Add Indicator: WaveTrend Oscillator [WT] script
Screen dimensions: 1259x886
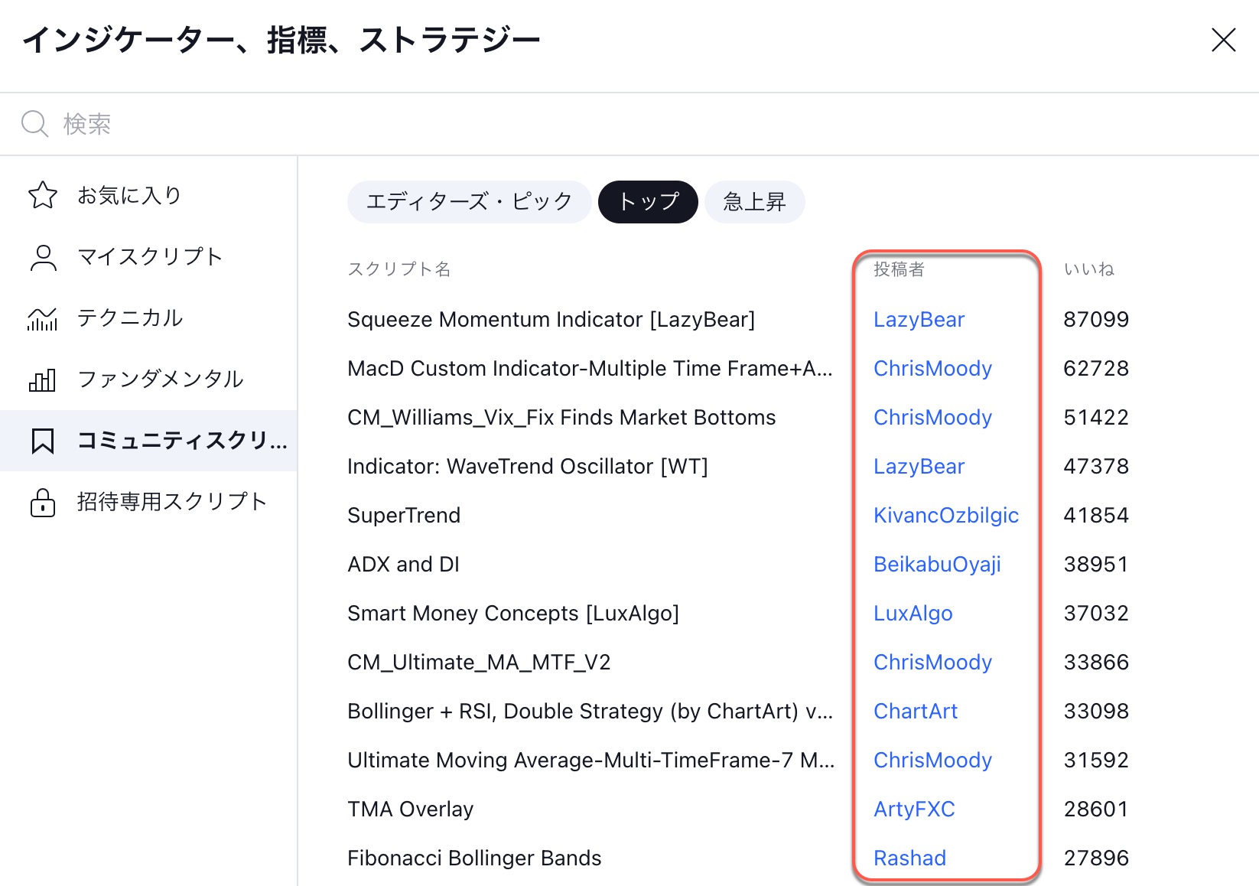(528, 467)
